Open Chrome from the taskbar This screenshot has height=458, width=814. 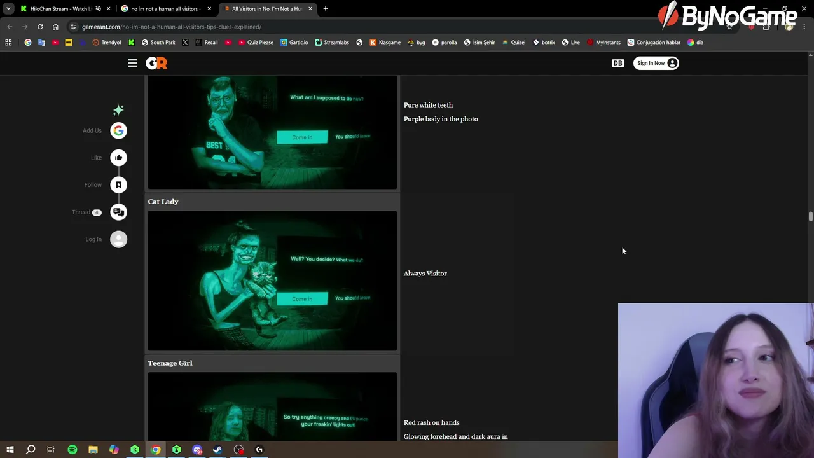[x=156, y=450]
